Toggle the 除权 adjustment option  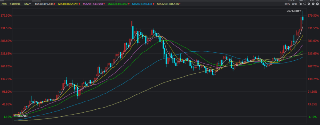click(x=288, y=4)
